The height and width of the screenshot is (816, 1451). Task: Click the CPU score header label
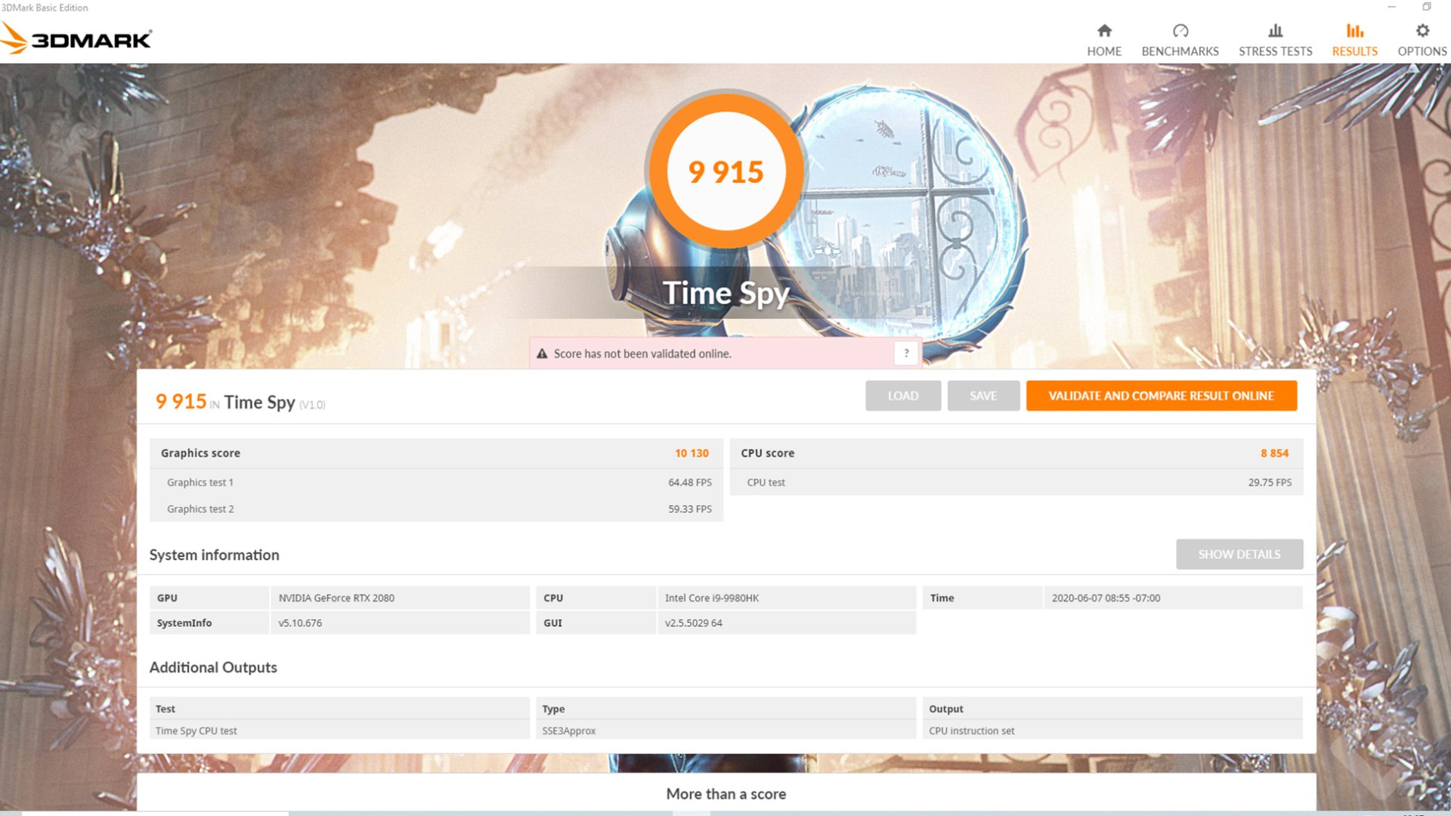tap(767, 453)
